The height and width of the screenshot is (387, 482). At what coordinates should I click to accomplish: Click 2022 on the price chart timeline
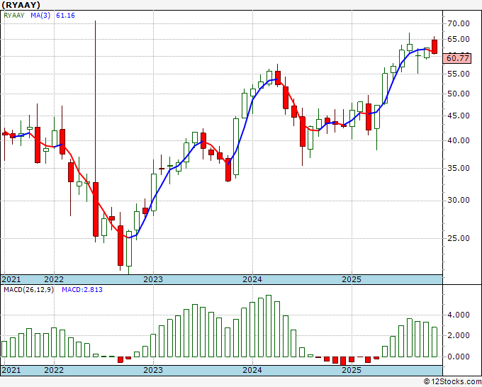point(54,280)
